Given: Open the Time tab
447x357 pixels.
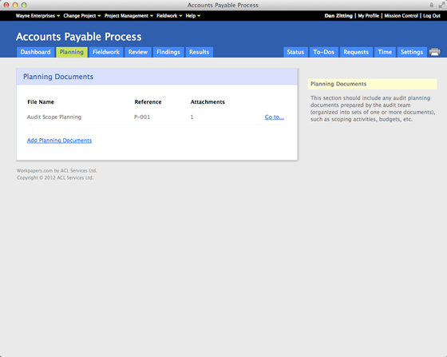Looking at the screenshot, I should [x=385, y=52].
